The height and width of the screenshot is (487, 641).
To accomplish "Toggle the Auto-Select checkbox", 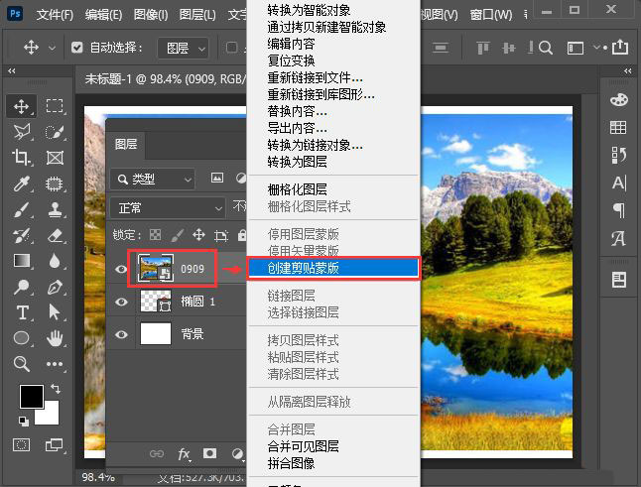I will (77, 48).
